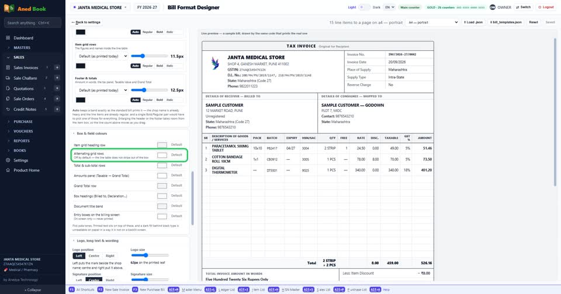The image size is (561, 294).
Task: Open the EN language dropdown
Action: tap(389, 7)
